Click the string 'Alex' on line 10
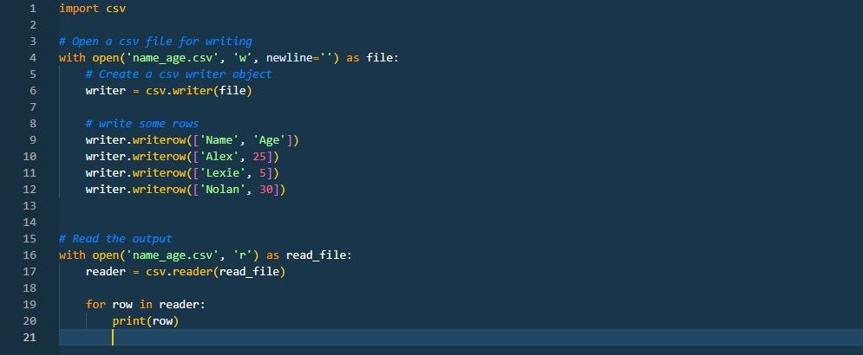 tap(219, 157)
